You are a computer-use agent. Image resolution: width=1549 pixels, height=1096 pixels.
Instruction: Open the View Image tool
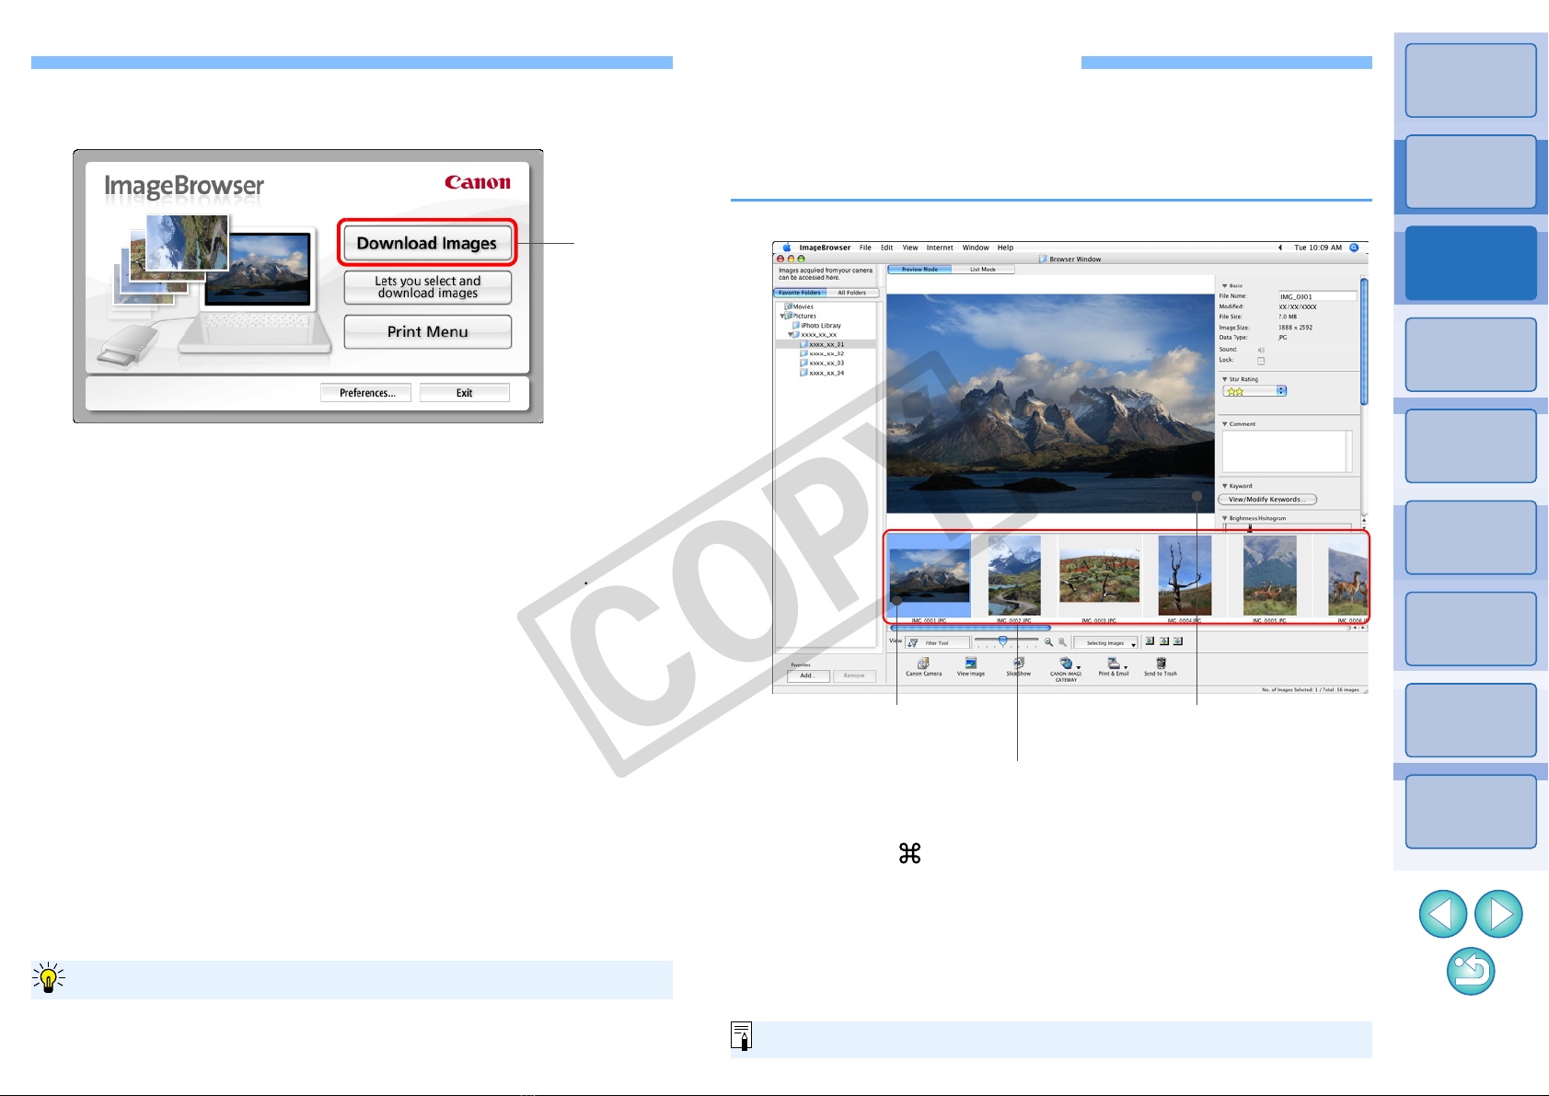point(970,666)
